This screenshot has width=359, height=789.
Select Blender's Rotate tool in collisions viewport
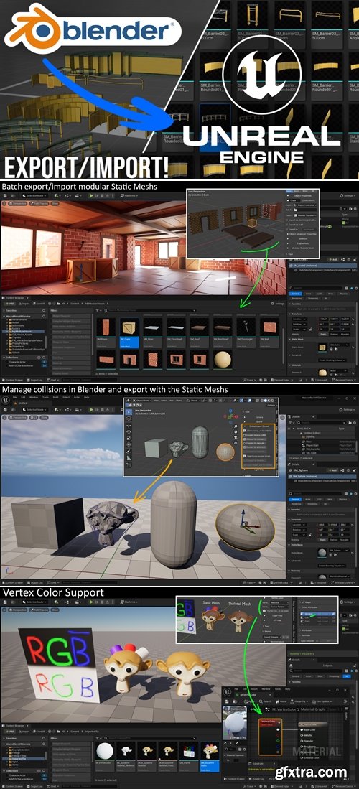129,431
